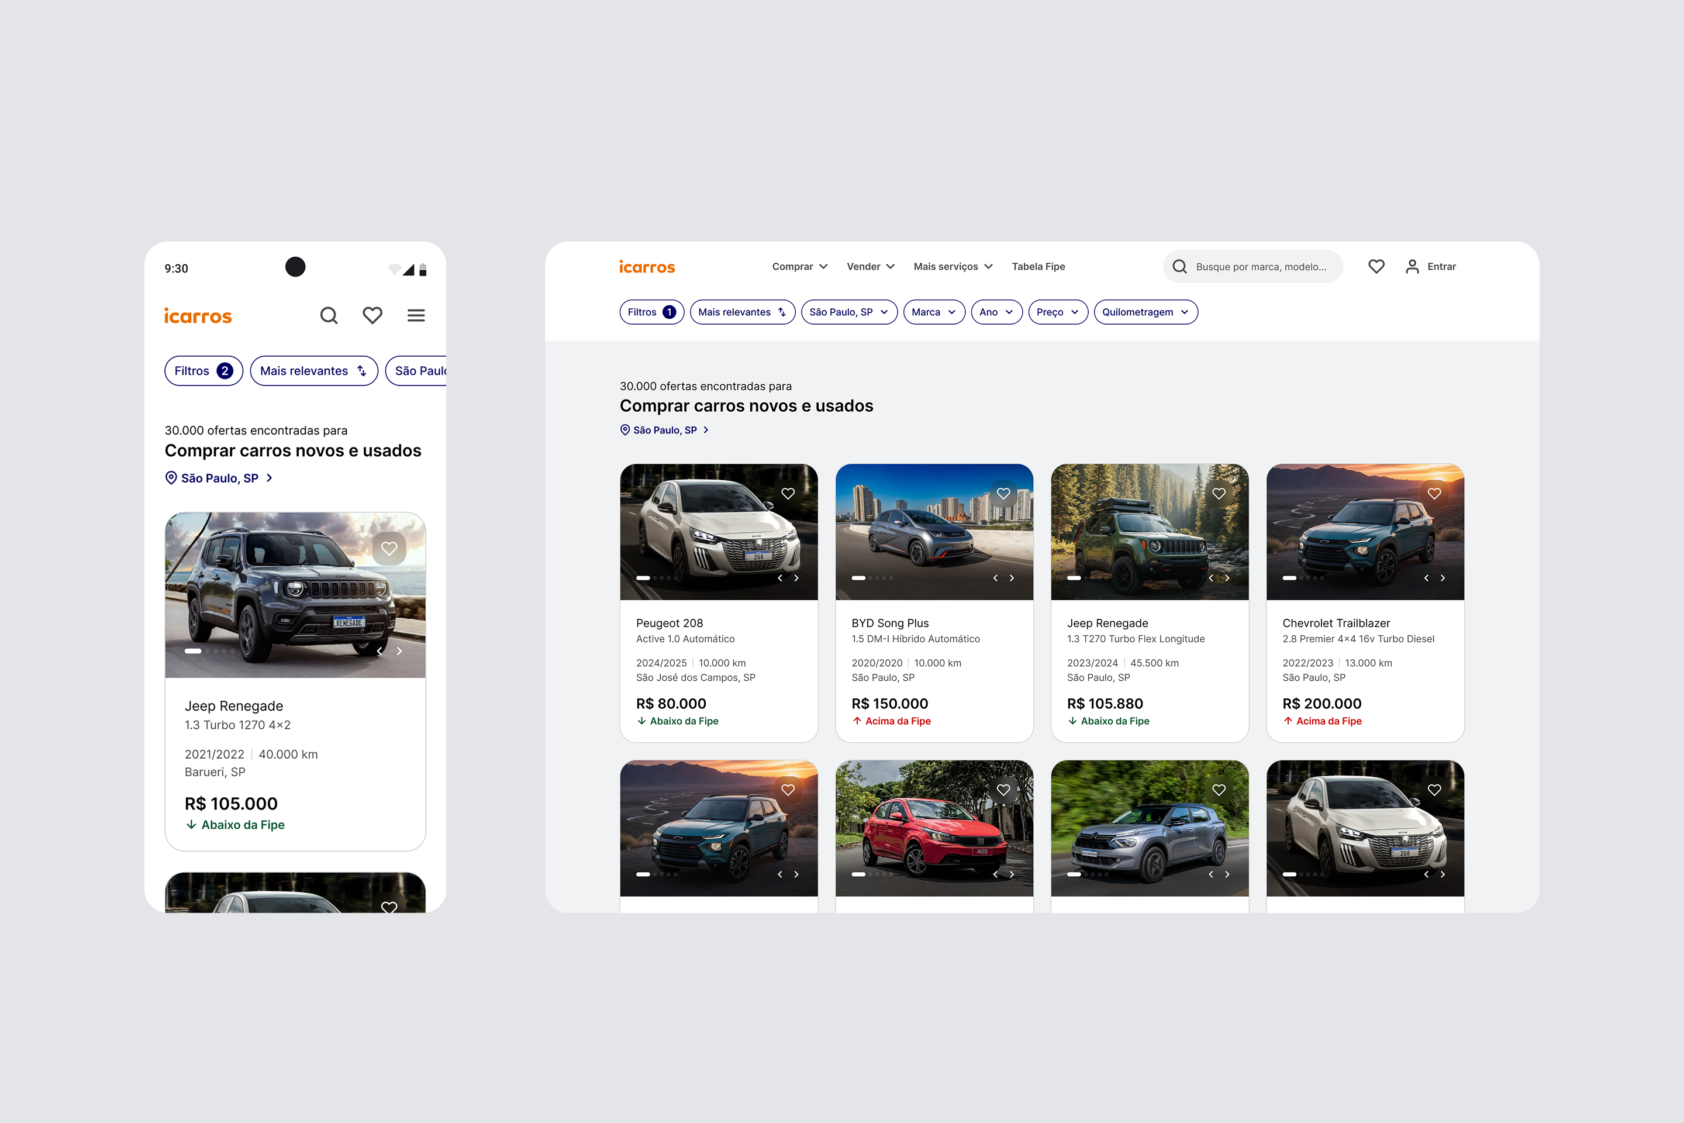The image size is (1684, 1123).
Task: Next photo arrow on mobile Jeep Renegade
Action: (x=399, y=651)
